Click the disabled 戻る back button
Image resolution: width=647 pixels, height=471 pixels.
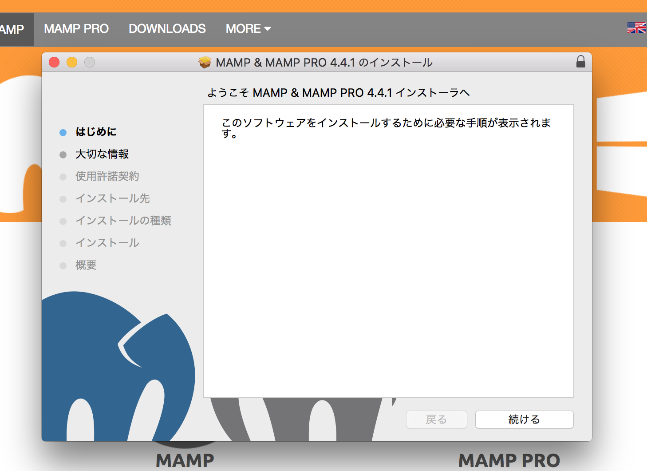click(436, 420)
